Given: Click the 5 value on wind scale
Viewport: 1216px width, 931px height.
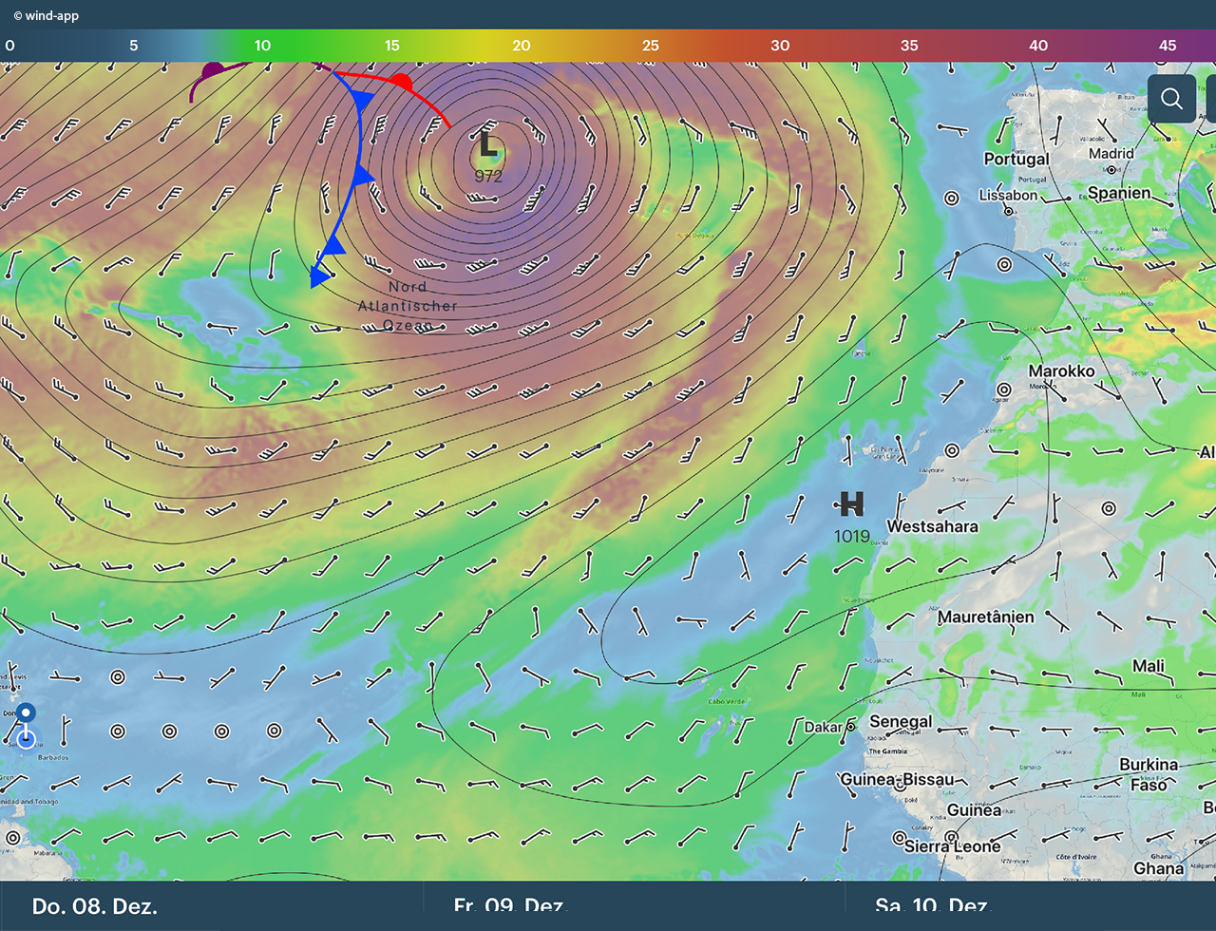Looking at the screenshot, I should pyautogui.click(x=133, y=46).
